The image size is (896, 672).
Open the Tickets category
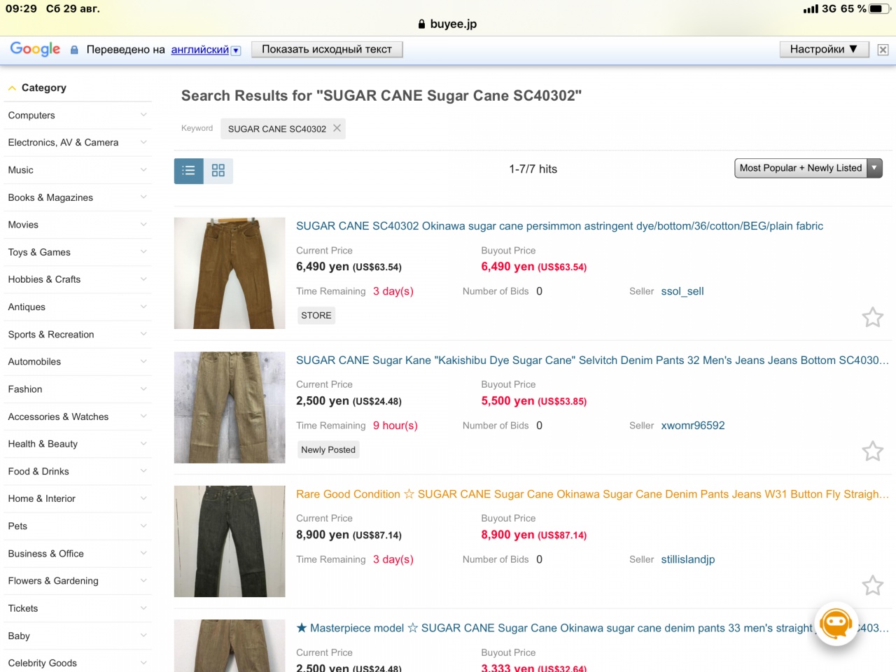tap(78, 608)
